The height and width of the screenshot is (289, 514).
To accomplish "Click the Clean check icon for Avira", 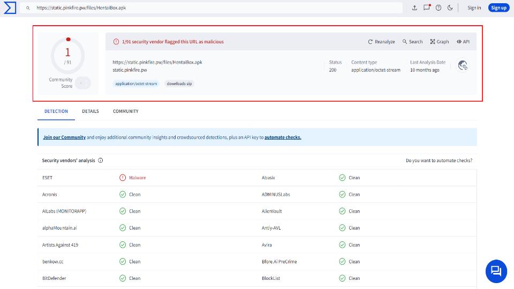I will tap(342, 245).
